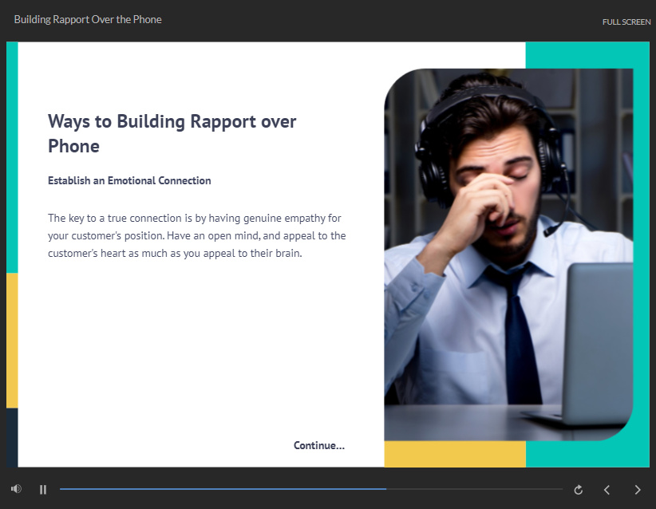Click the teal block at the slide's top right
Screen dimensions: 656x509
tap(587, 54)
